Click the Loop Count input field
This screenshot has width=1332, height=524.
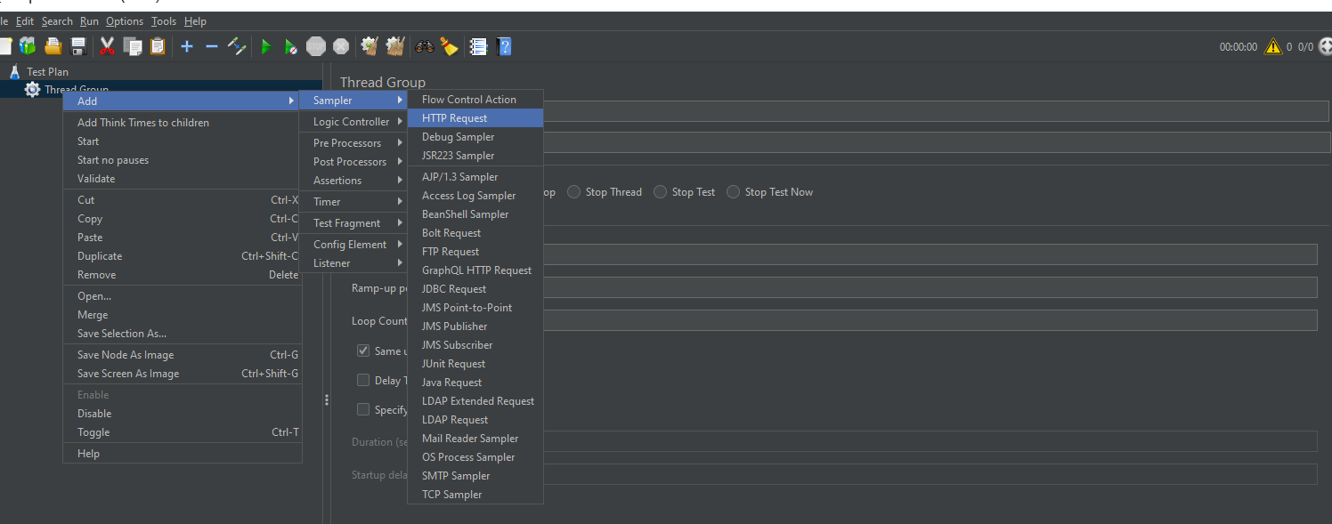pyautogui.click(x=926, y=320)
